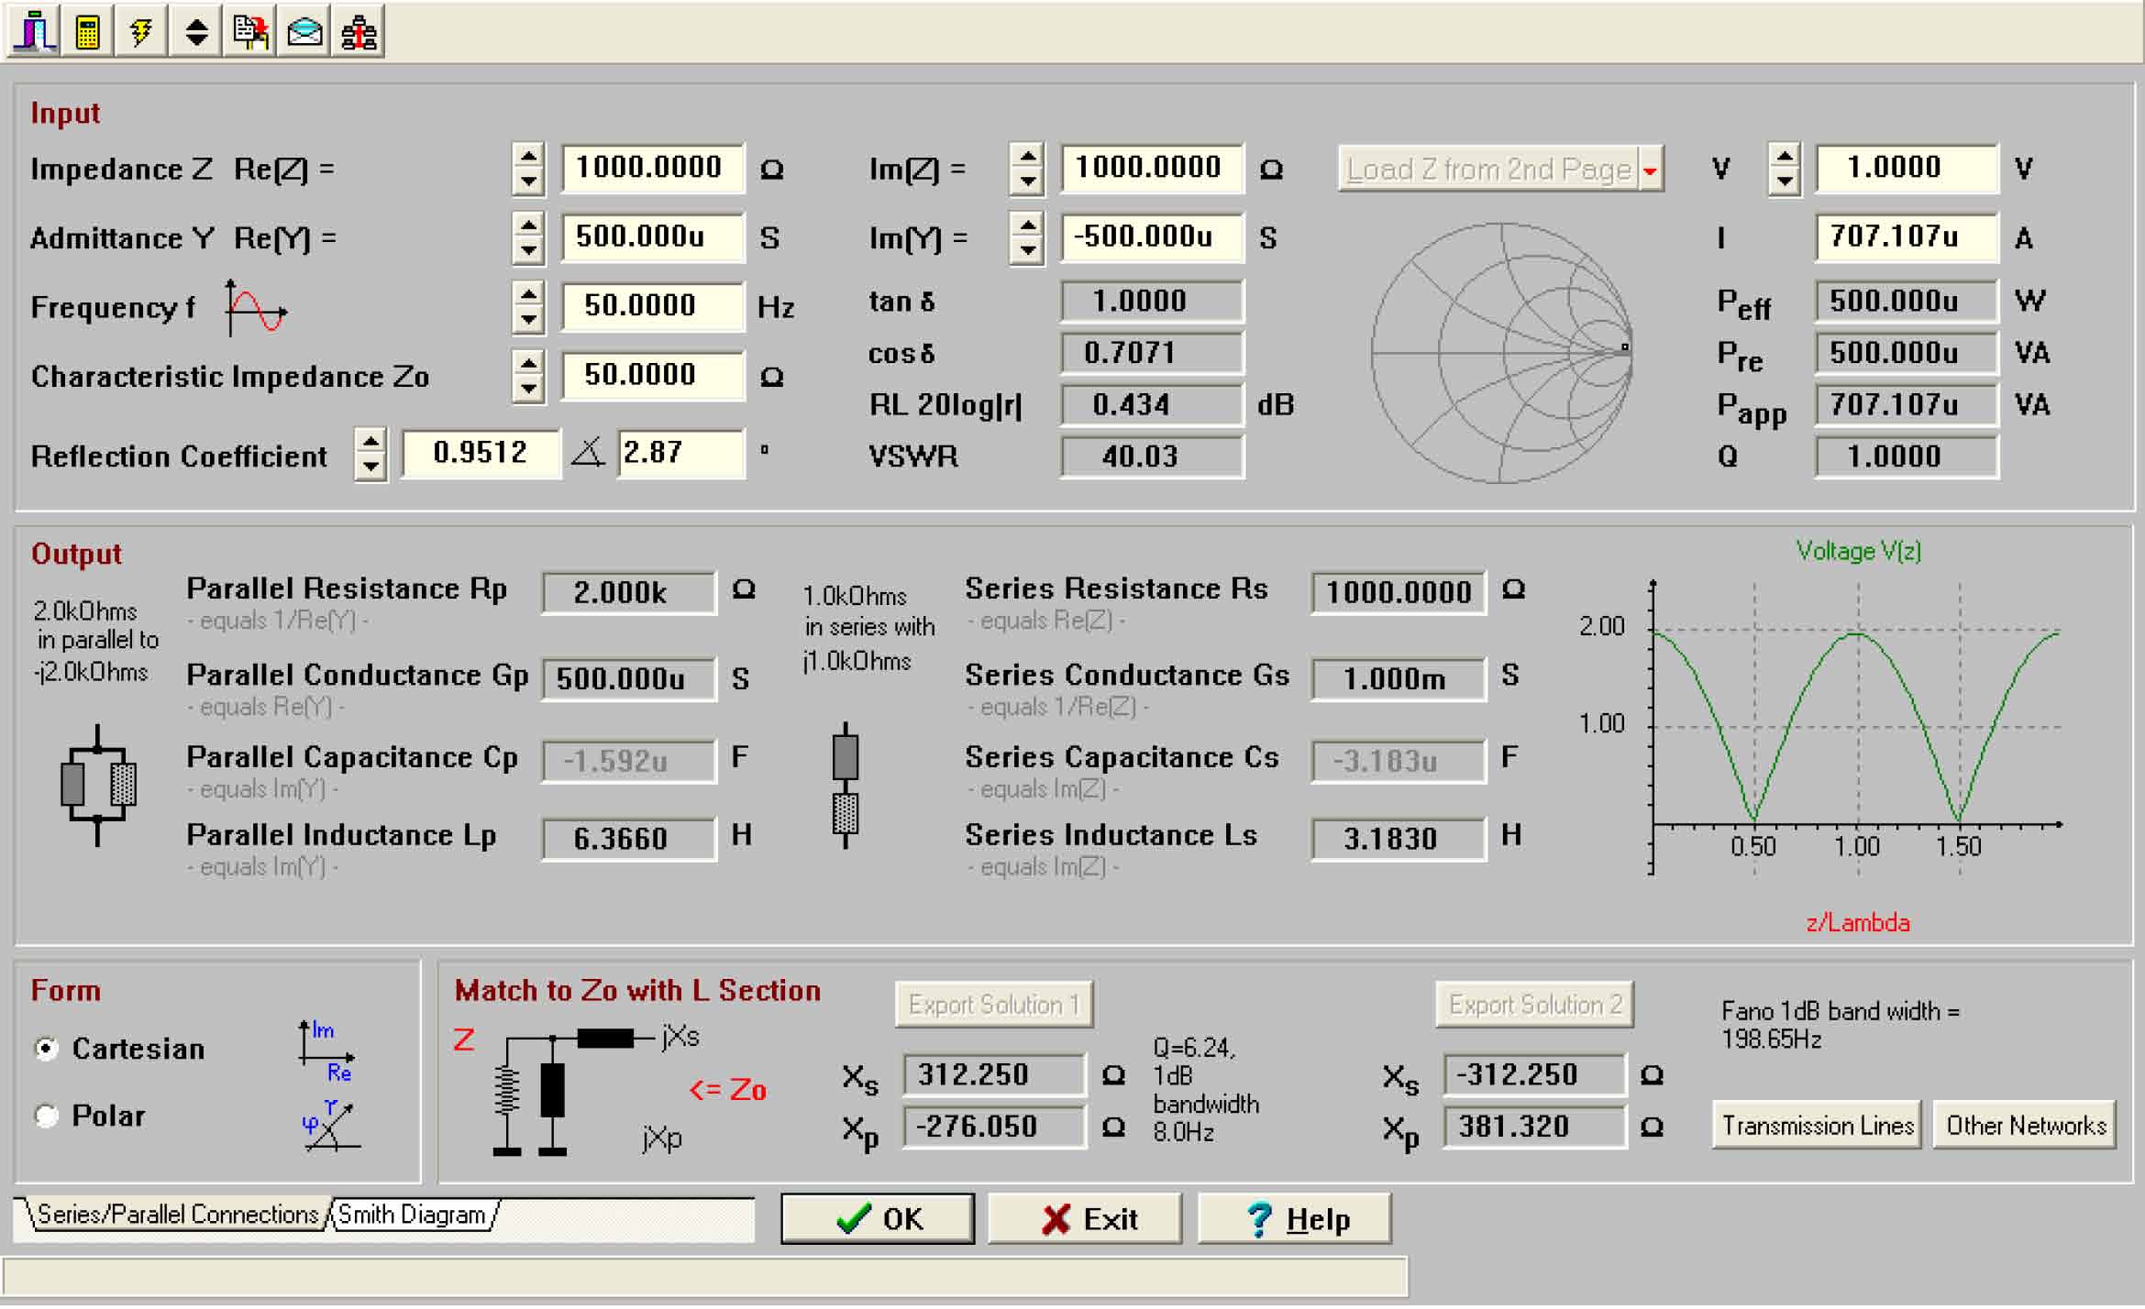2145x1309 pixels.
Task: Click the angle symbol beside Reflection Coefficient
Action: tap(588, 453)
